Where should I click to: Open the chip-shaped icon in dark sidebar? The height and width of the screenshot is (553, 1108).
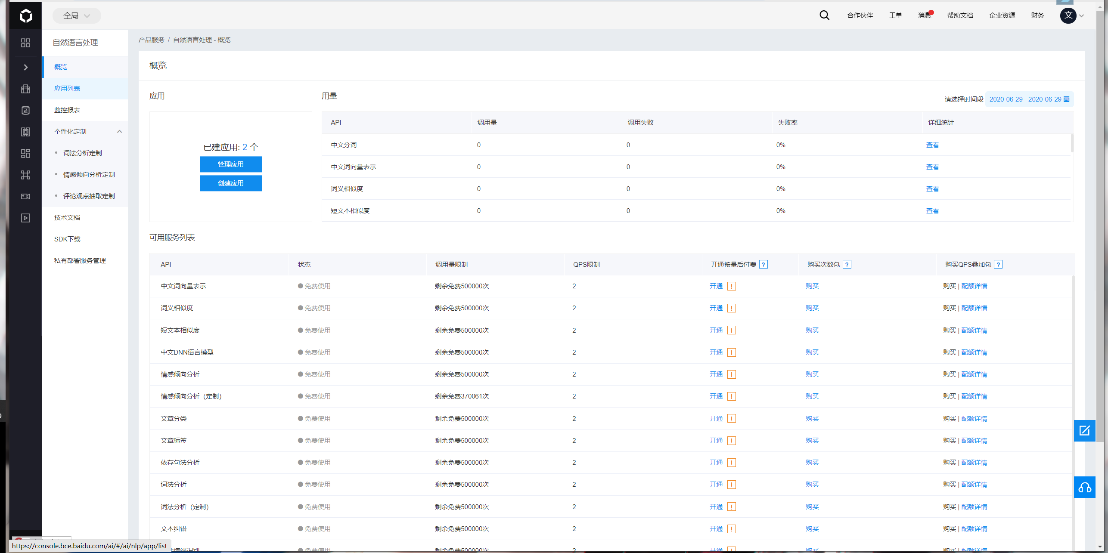(x=26, y=132)
